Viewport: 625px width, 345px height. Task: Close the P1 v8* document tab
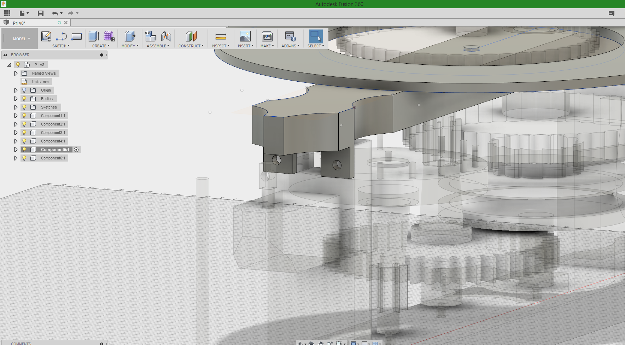click(66, 23)
